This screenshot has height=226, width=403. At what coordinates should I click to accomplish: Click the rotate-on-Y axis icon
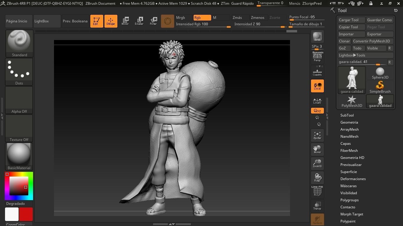coord(317,118)
